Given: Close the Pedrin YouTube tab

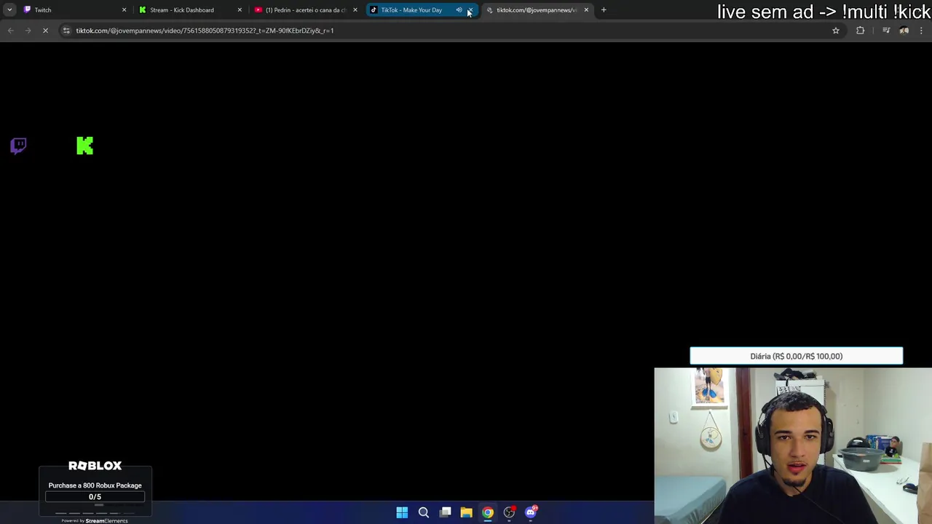Looking at the screenshot, I should pos(355,10).
